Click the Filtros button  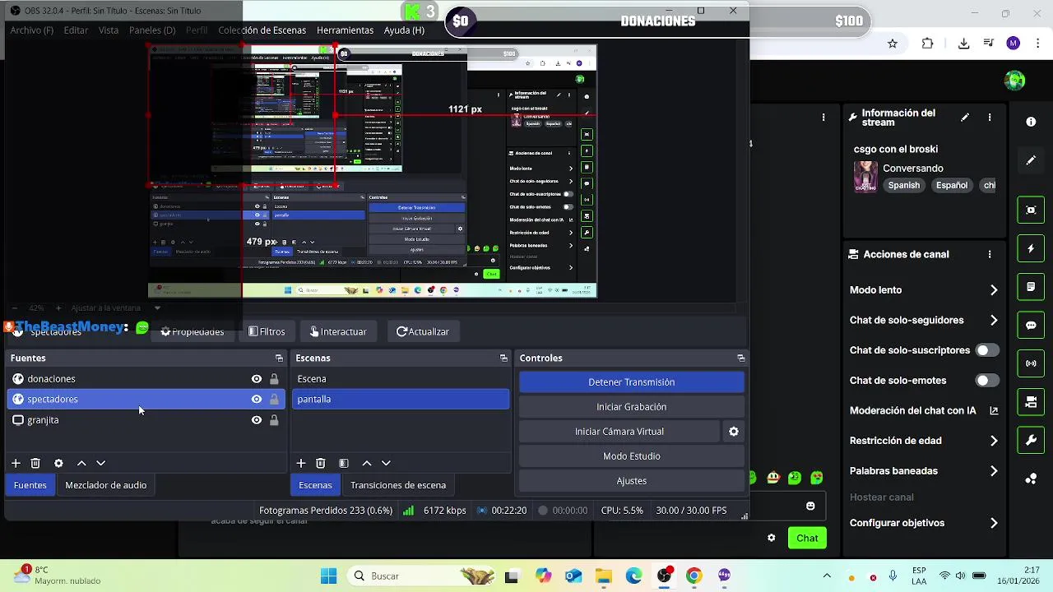(267, 332)
